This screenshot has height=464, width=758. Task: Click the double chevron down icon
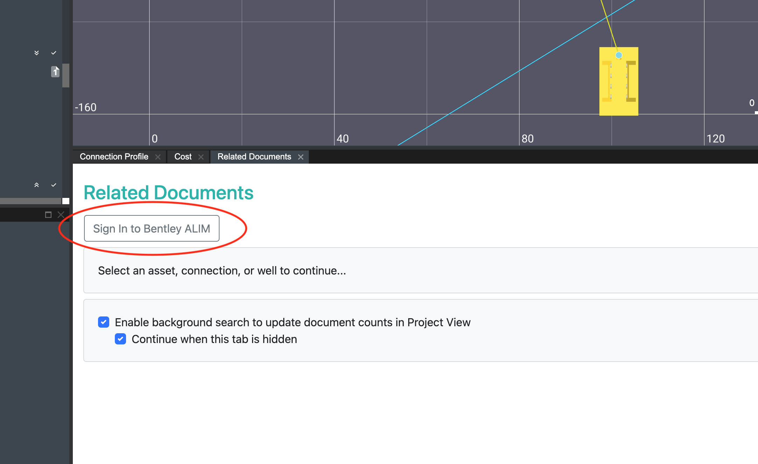tap(36, 53)
